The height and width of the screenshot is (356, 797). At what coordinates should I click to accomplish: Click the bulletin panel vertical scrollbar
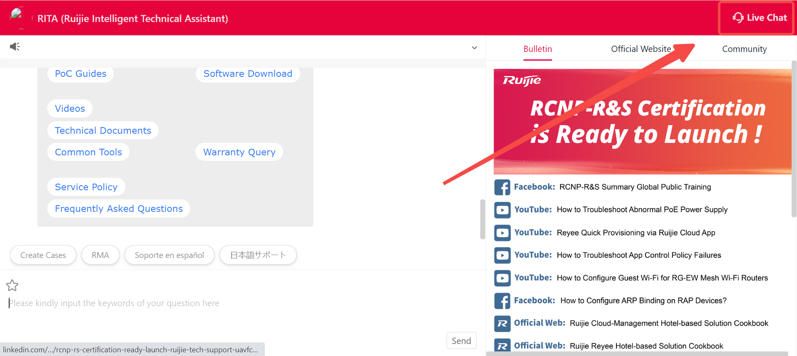tap(794, 139)
